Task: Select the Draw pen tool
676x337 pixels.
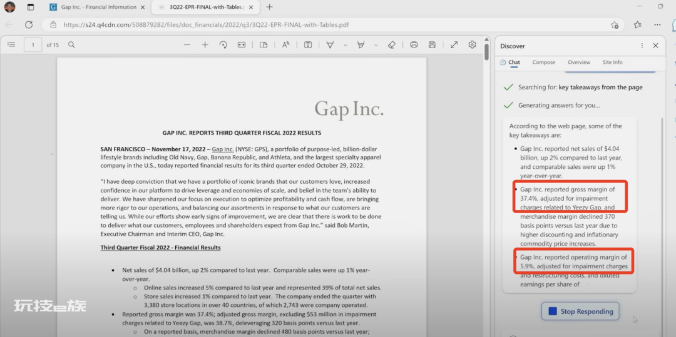Action: [330, 45]
